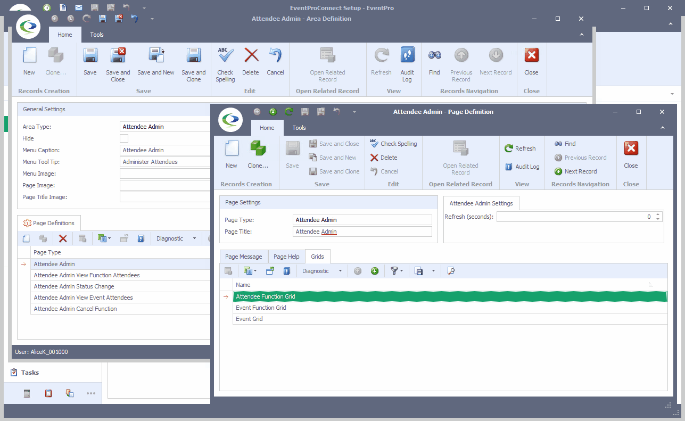685x421 pixels.
Task: Toggle the Hide checkbox in General Settings
Action: coord(124,138)
